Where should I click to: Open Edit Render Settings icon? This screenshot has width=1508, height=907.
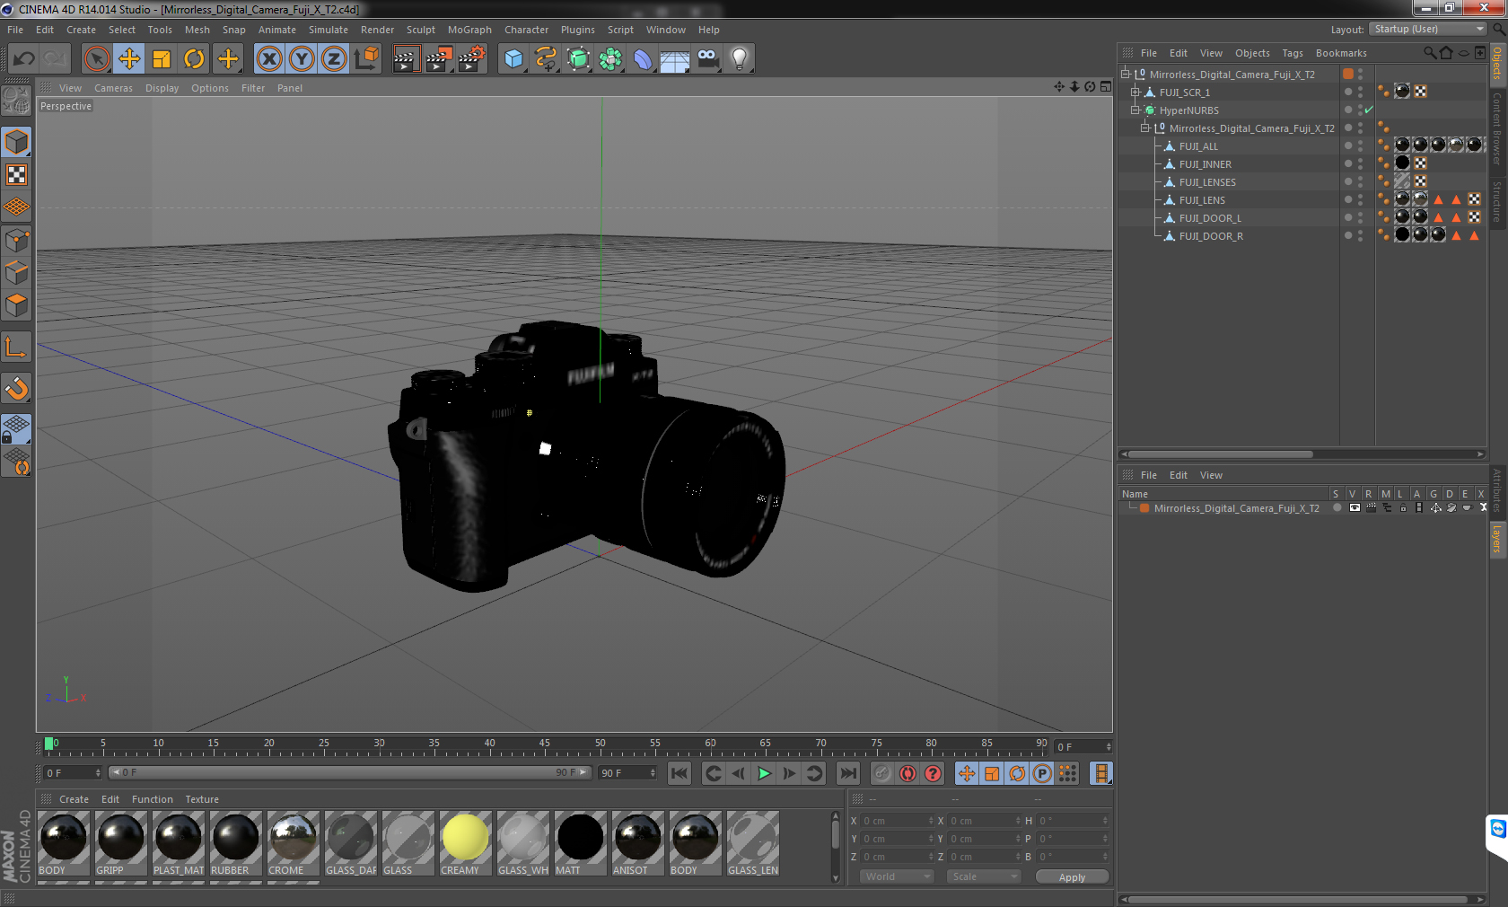471,59
